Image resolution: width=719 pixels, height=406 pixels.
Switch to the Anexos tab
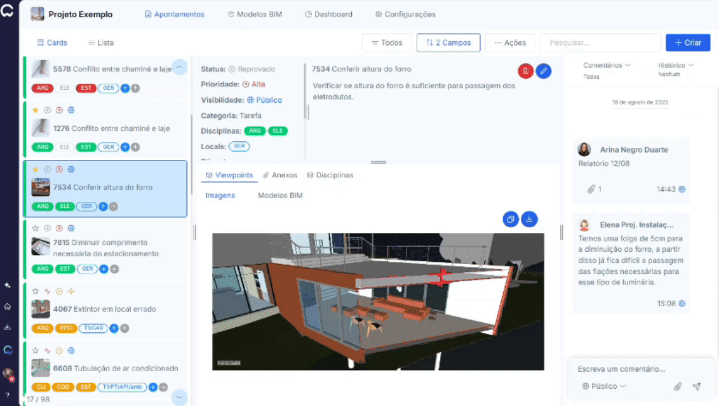click(280, 175)
